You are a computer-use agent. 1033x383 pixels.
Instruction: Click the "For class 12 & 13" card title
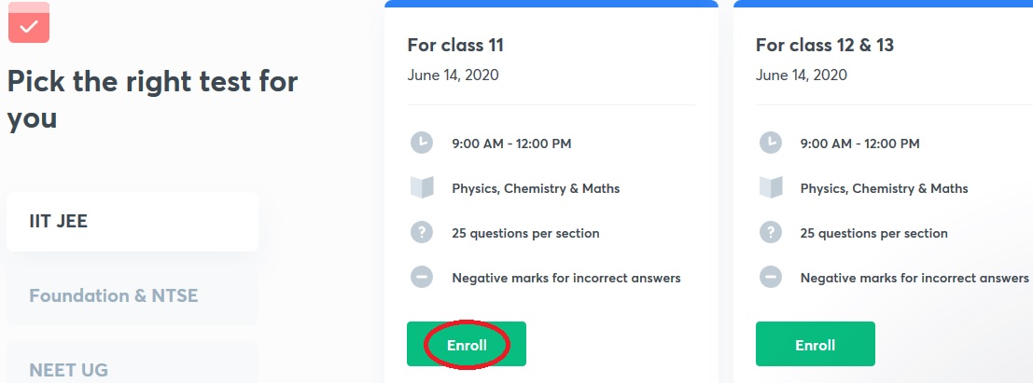824,45
